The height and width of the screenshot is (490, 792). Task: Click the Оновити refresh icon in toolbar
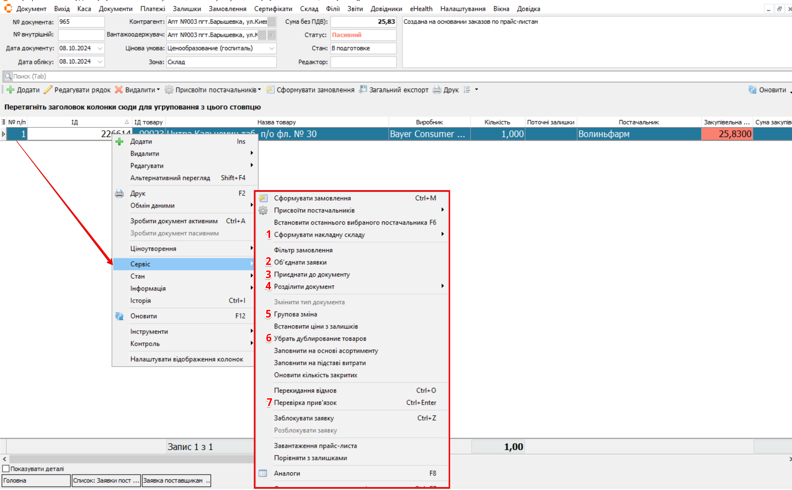pyautogui.click(x=752, y=90)
